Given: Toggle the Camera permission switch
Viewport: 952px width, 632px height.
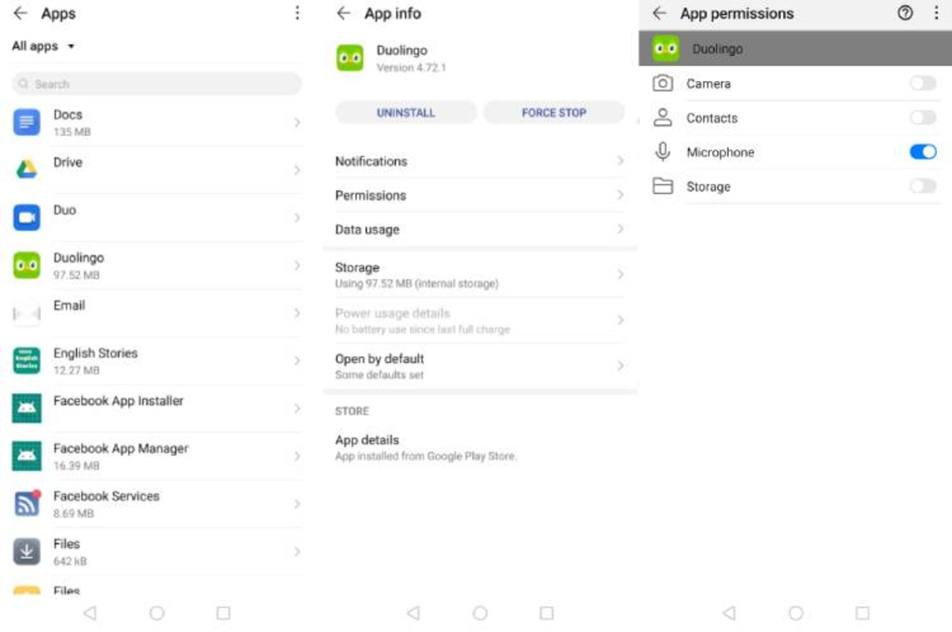Looking at the screenshot, I should [923, 83].
